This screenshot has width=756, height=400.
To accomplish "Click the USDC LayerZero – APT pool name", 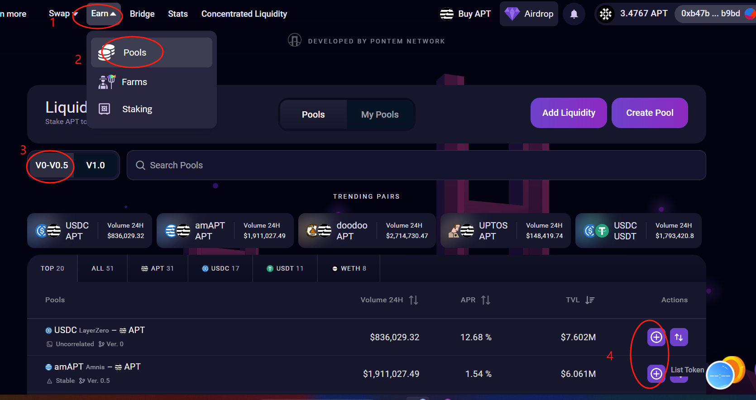I will [x=95, y=330].
